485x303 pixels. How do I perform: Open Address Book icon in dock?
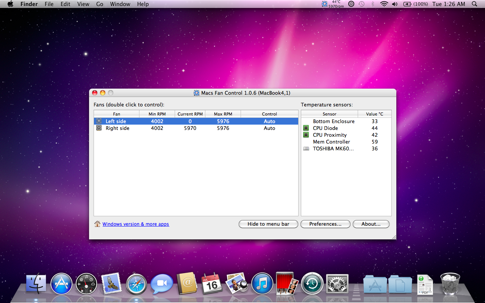187,283
